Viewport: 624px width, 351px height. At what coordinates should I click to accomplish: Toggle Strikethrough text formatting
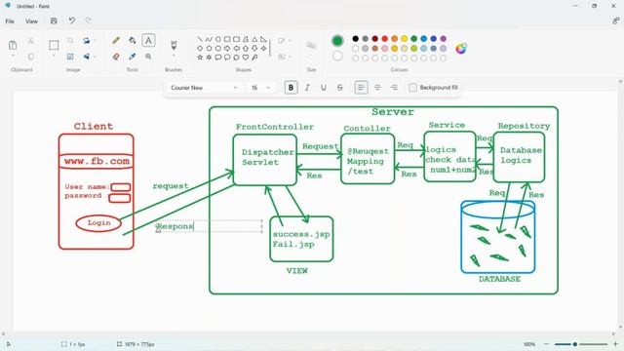(x=340, y=88)
